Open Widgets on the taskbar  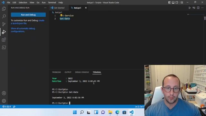[x=96, y=112]
